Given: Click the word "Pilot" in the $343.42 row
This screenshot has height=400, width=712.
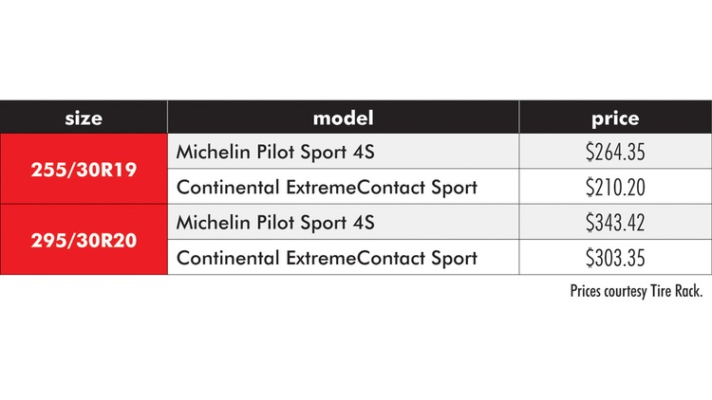Looking at the screenshot, I should pos(271,223).
